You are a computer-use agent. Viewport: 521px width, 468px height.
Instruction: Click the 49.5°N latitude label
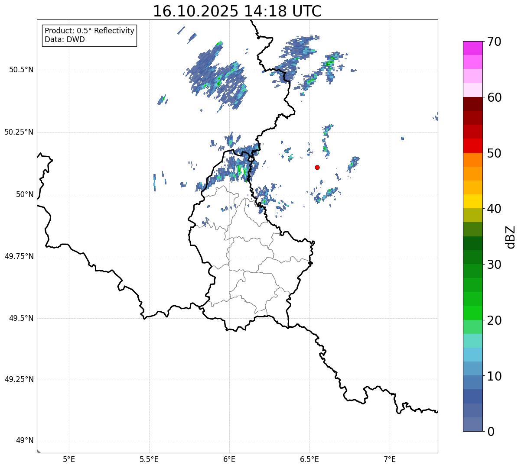point(21,318)
